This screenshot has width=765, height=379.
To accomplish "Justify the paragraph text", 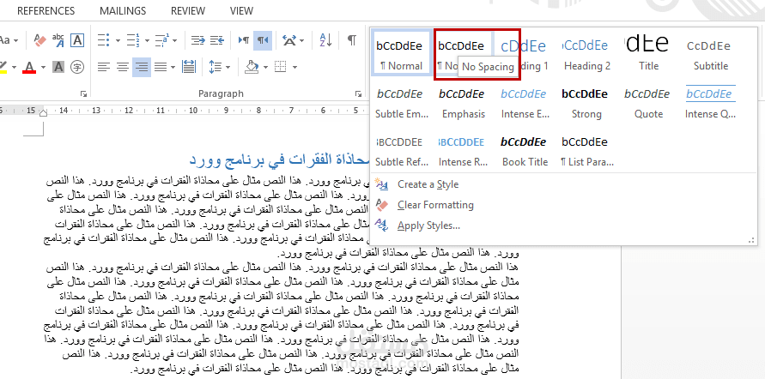I will (x=160, y=67).
